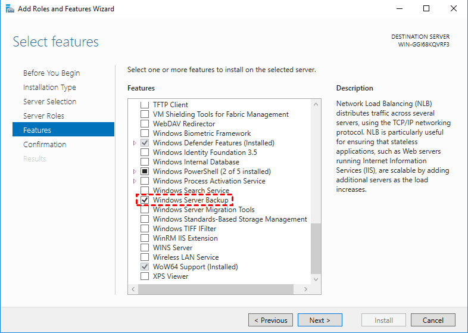Expand the Windows PowerShell feature node
The height and width of the screenshot is (333, 468).
pyautogui.click(x=135, y=172)
